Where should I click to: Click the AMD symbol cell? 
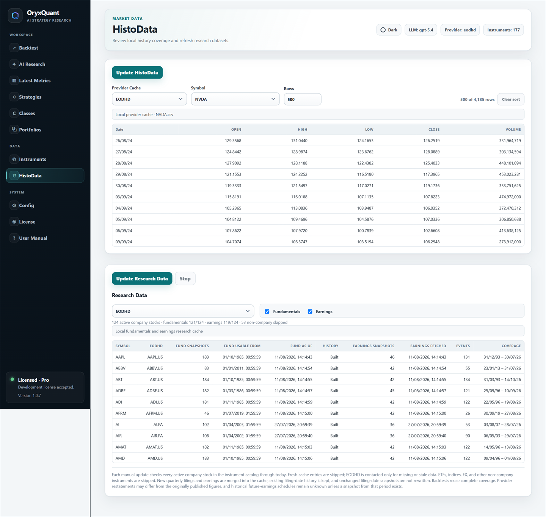120,458
